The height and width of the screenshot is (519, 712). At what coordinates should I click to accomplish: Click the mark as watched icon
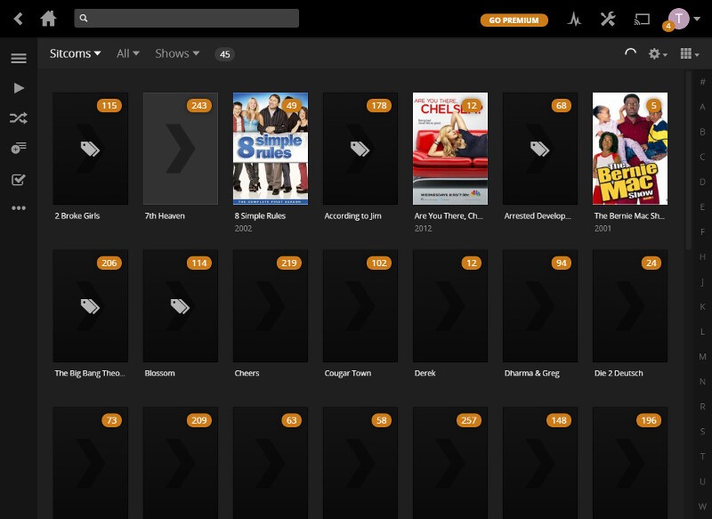point(19,179)
